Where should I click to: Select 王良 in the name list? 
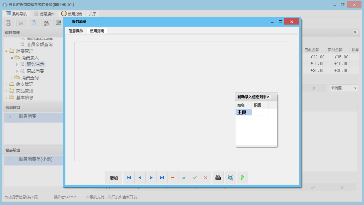pos(243,112)
